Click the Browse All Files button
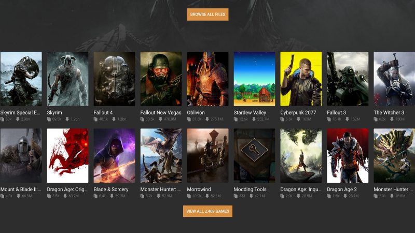 click(208, 14)
